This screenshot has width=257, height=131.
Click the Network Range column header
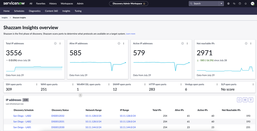tap(93, 110)
